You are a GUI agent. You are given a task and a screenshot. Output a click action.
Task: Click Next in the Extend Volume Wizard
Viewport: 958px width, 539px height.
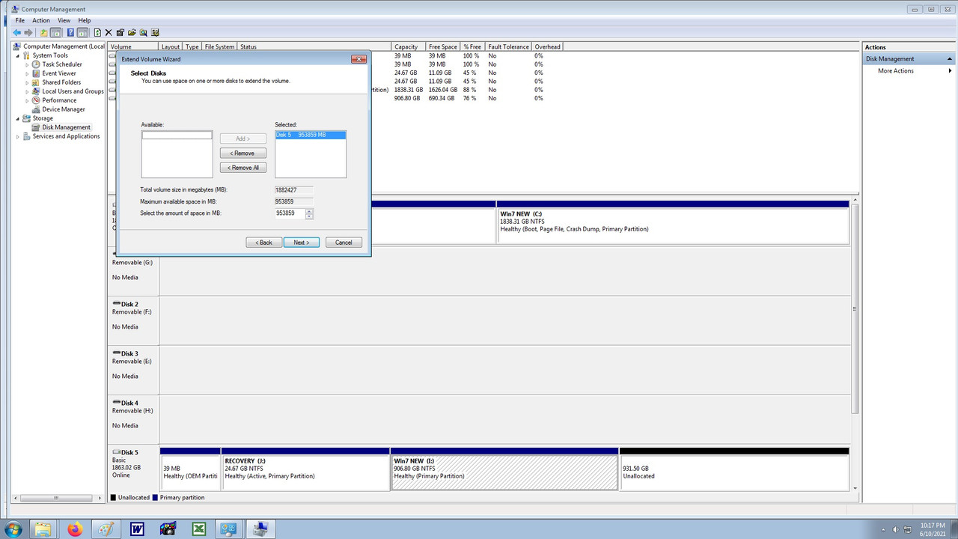coord(301,243)
